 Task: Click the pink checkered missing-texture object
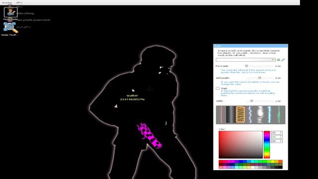click(150, 136)
